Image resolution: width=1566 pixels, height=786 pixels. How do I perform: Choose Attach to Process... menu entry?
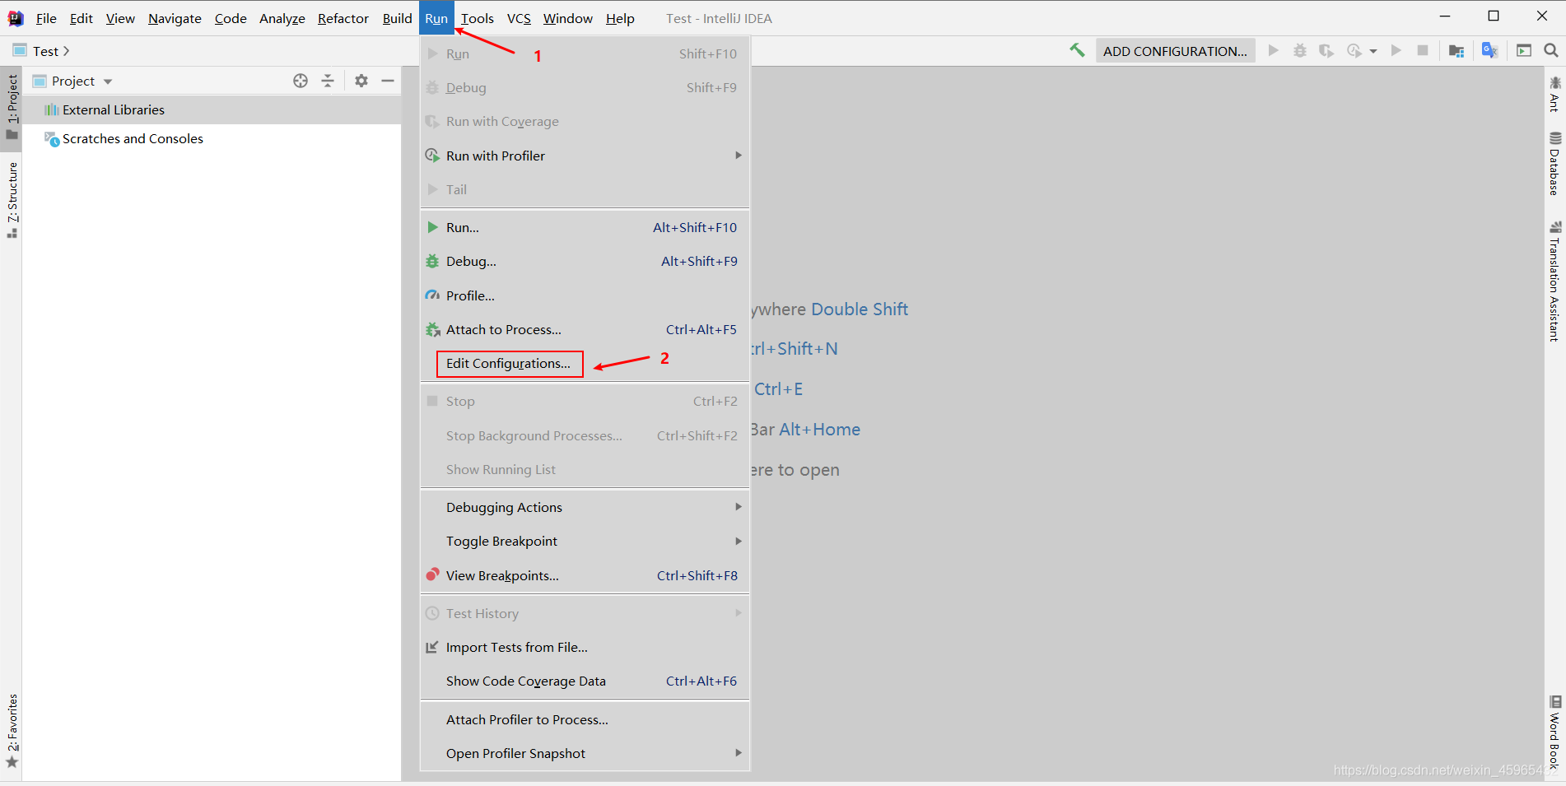pyautogui.click(x=585, y=329)
